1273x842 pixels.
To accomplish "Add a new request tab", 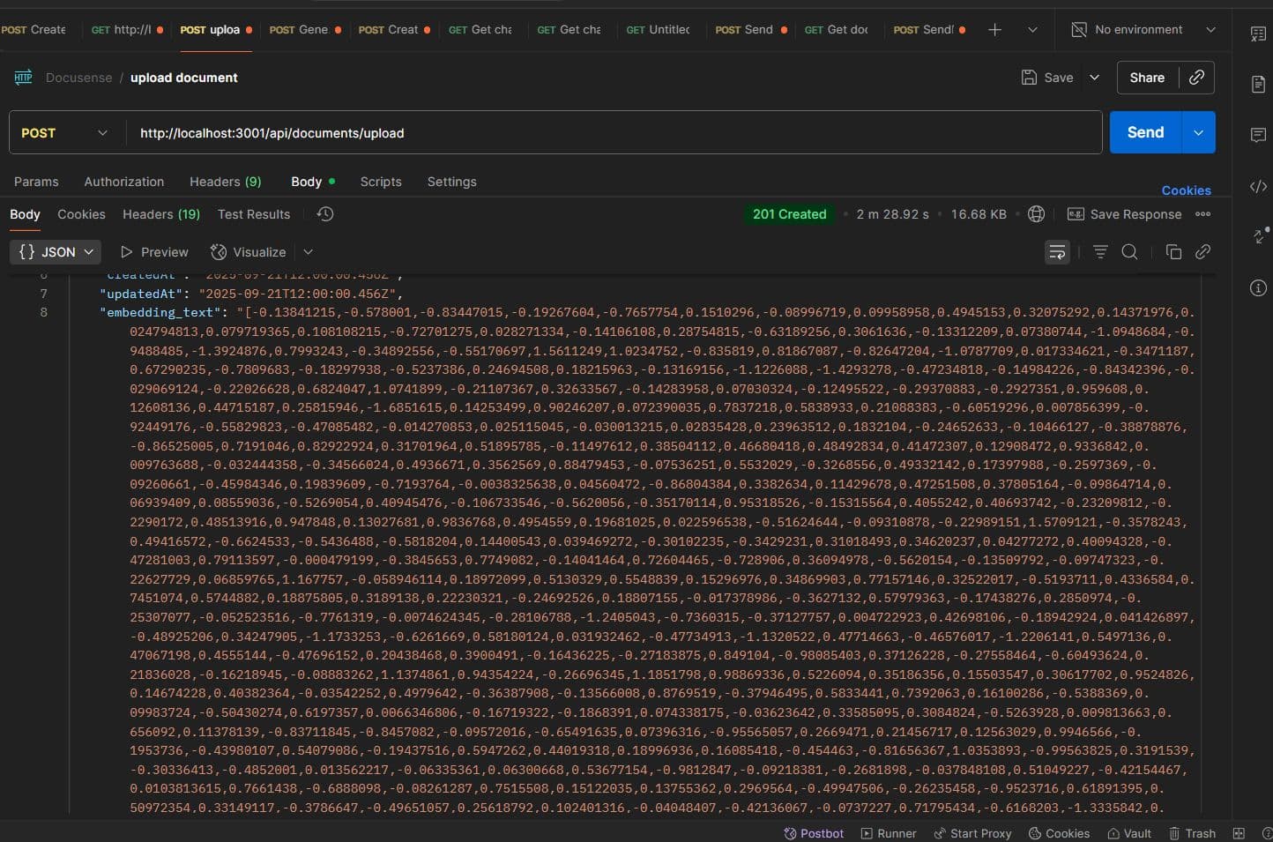I will [x=994, y=30].
